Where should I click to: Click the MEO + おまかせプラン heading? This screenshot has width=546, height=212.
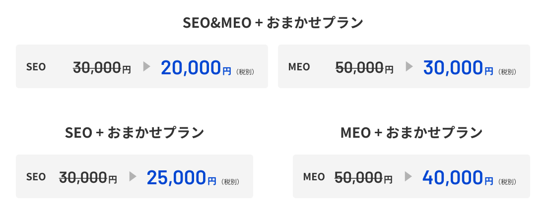point(411,133)
